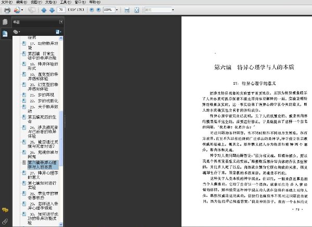This screenshot has height=227, width=312.
Task: Open dropdown arrow beside the collaborate icon
Action: pos(22,10)
